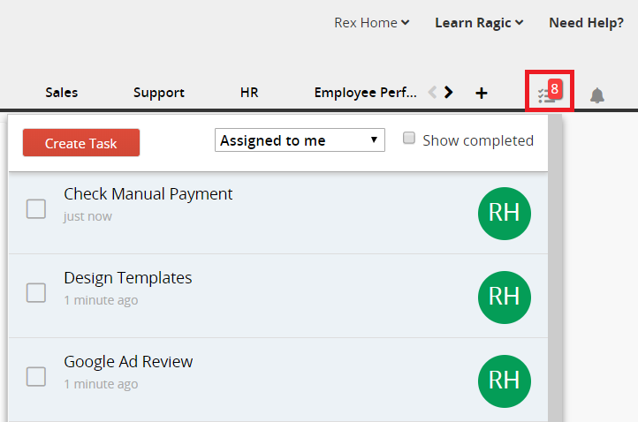
Task: Mark Check Manual Payment as complete
Action: pyautogui.click(x=36, y=209)
